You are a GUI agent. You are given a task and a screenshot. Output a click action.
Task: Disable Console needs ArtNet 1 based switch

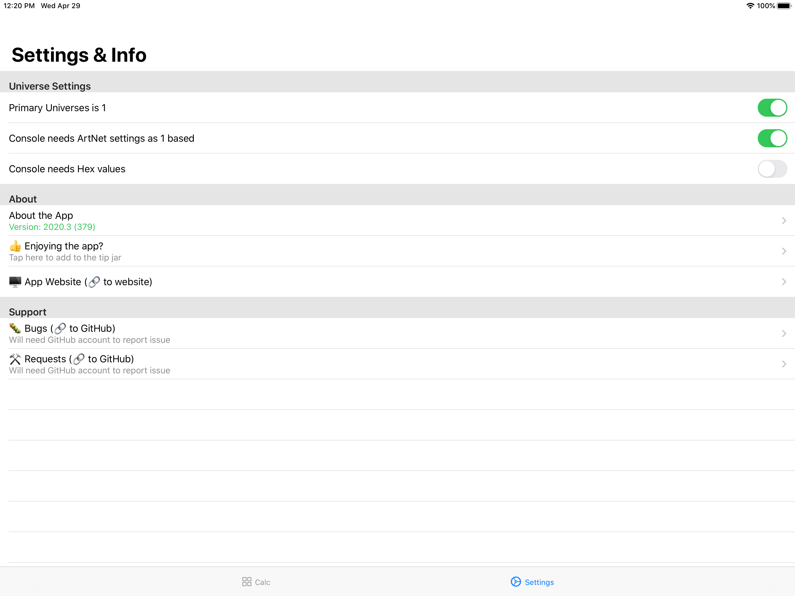tap(772, 139)
